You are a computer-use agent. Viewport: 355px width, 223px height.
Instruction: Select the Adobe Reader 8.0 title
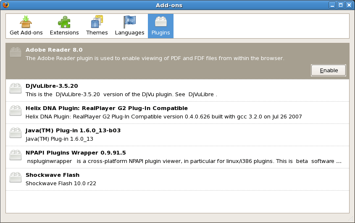54,50
